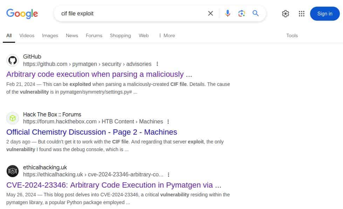Click the magnifying glass search icon
Image resolution: width=343 pixels, height=209 pixels.
coord(255,13)
